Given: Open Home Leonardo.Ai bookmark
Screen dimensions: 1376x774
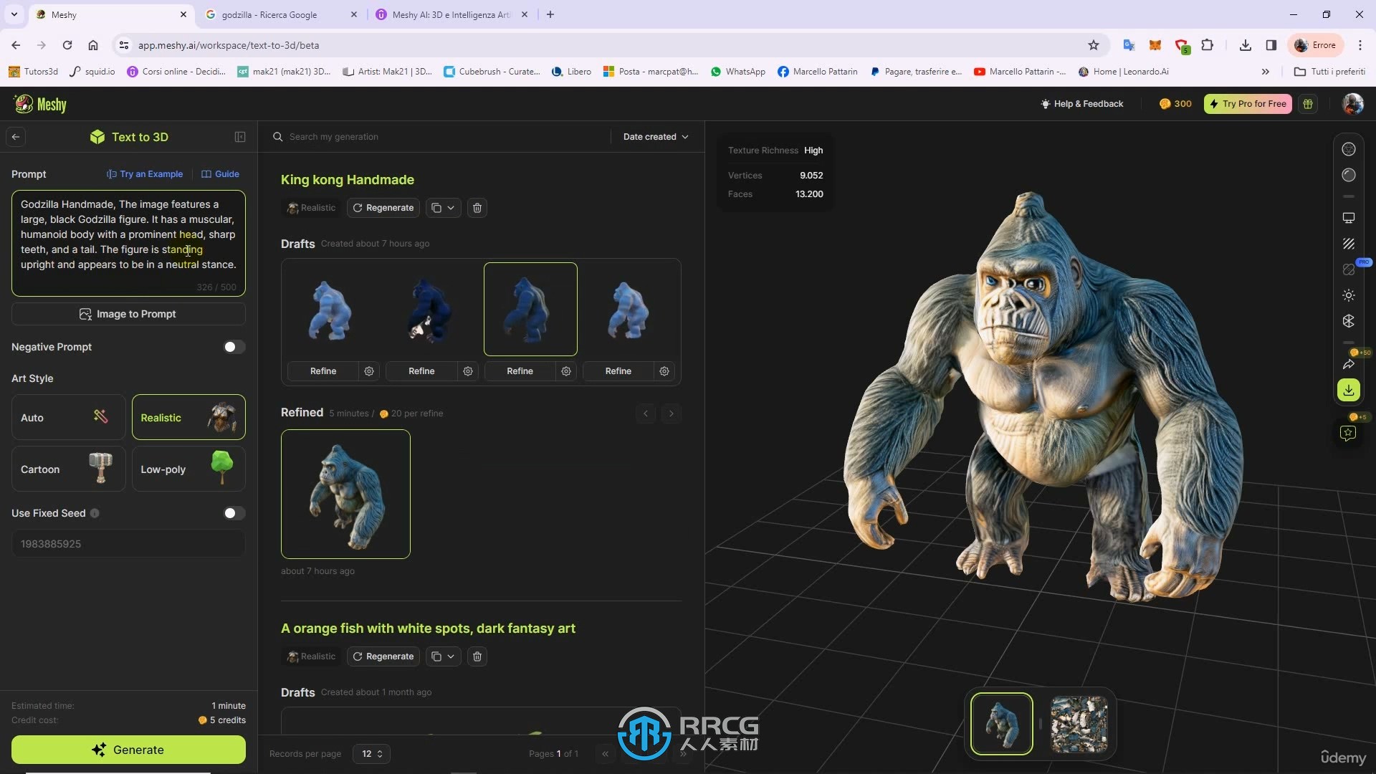Looking at the screenshot, I should [1123, 72].
